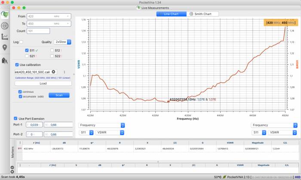This screenshot has width=301, height=180.
Task: Select the location marker sidebar icon
Action: pos(5,48)
